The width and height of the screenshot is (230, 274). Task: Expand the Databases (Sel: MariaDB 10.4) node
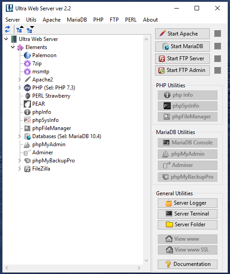click(x=19, y=136)
